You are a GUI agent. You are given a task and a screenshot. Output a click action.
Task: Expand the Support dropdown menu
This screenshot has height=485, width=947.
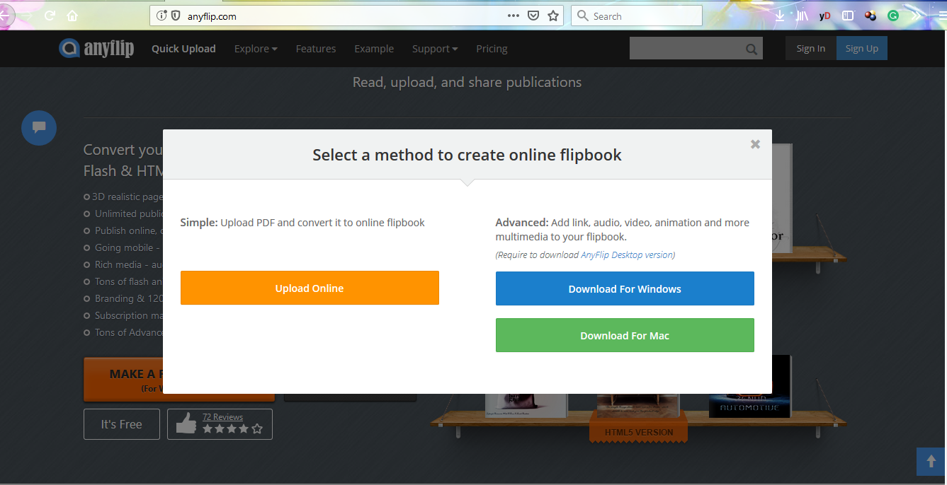pos(435,49)
